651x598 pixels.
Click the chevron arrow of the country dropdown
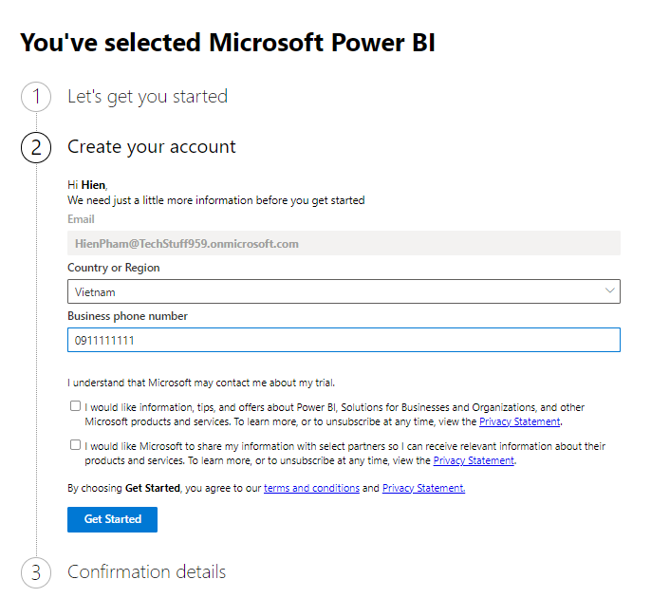[x=609, y=291]
